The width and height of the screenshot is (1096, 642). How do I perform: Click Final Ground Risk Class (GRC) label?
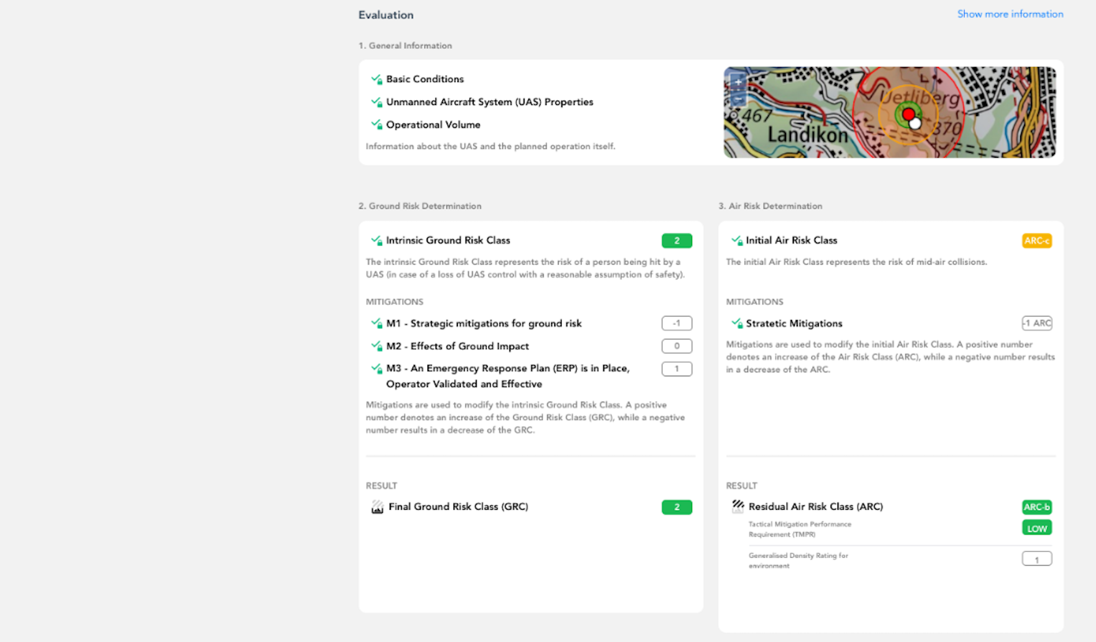[x=459, y=507]
